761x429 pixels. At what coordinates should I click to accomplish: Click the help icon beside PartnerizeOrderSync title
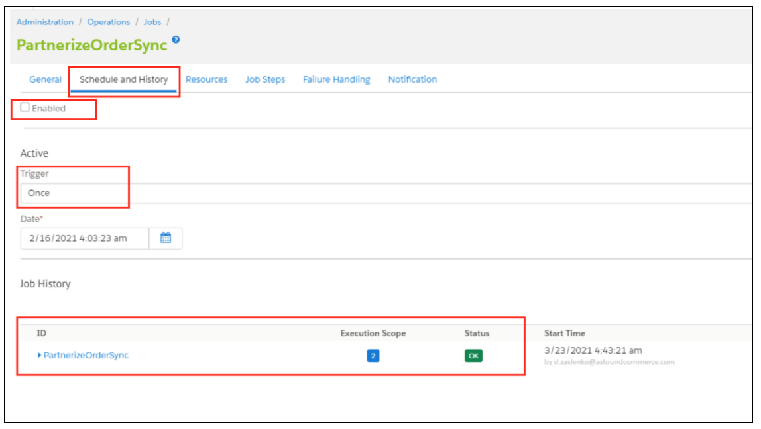click(x=176, y=40)
